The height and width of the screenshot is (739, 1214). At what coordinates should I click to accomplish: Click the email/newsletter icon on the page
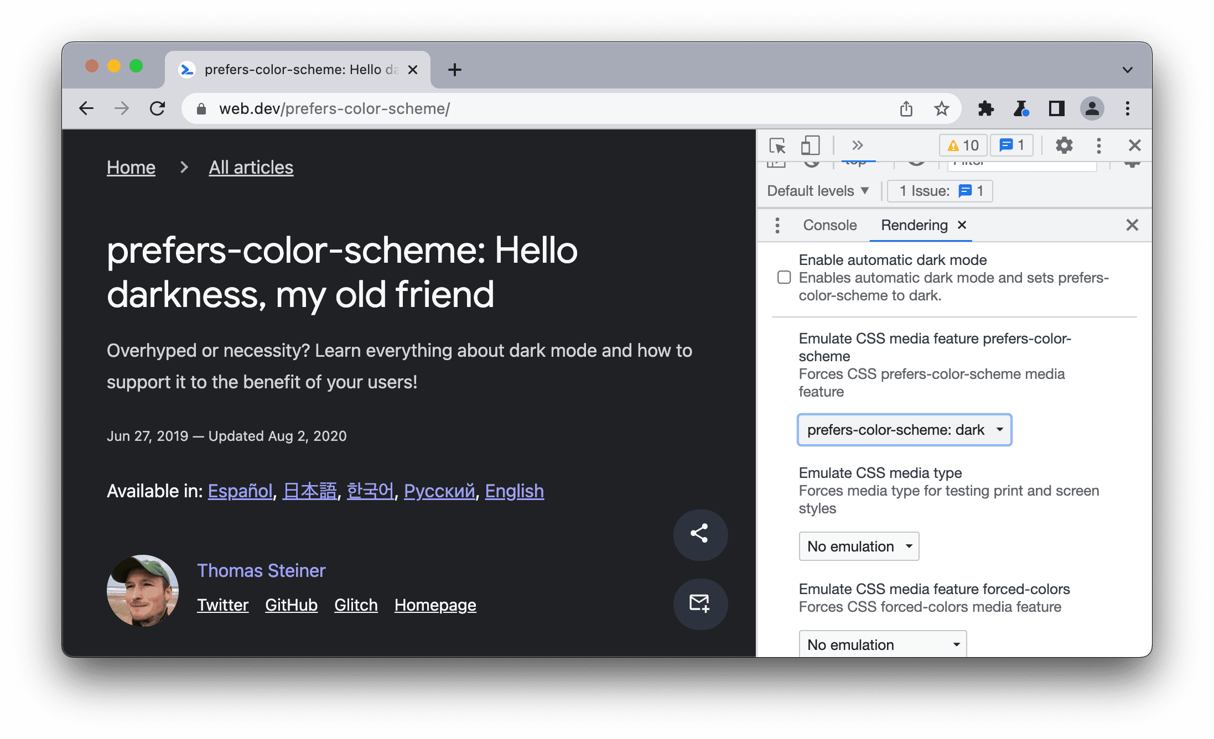pyautogui.click(x=700, y=603)
